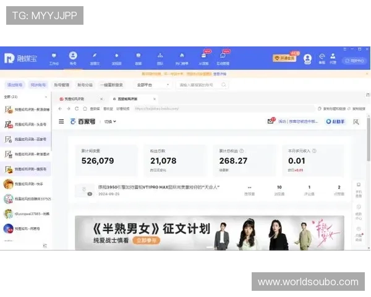Expand the 切换 switch dropdown

110,121
